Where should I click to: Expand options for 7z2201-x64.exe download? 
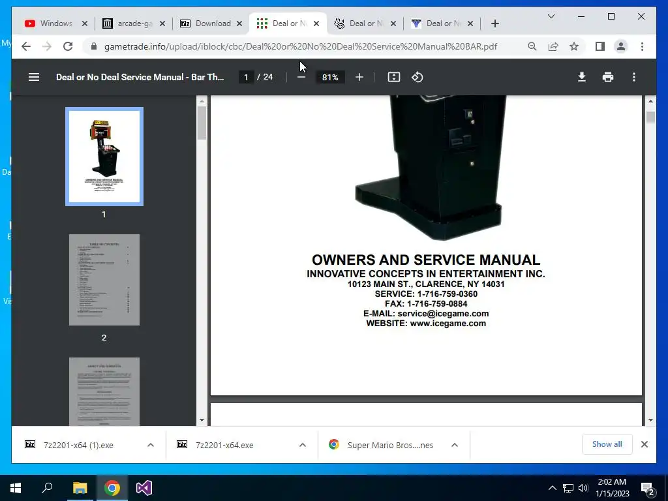point(303,445)
